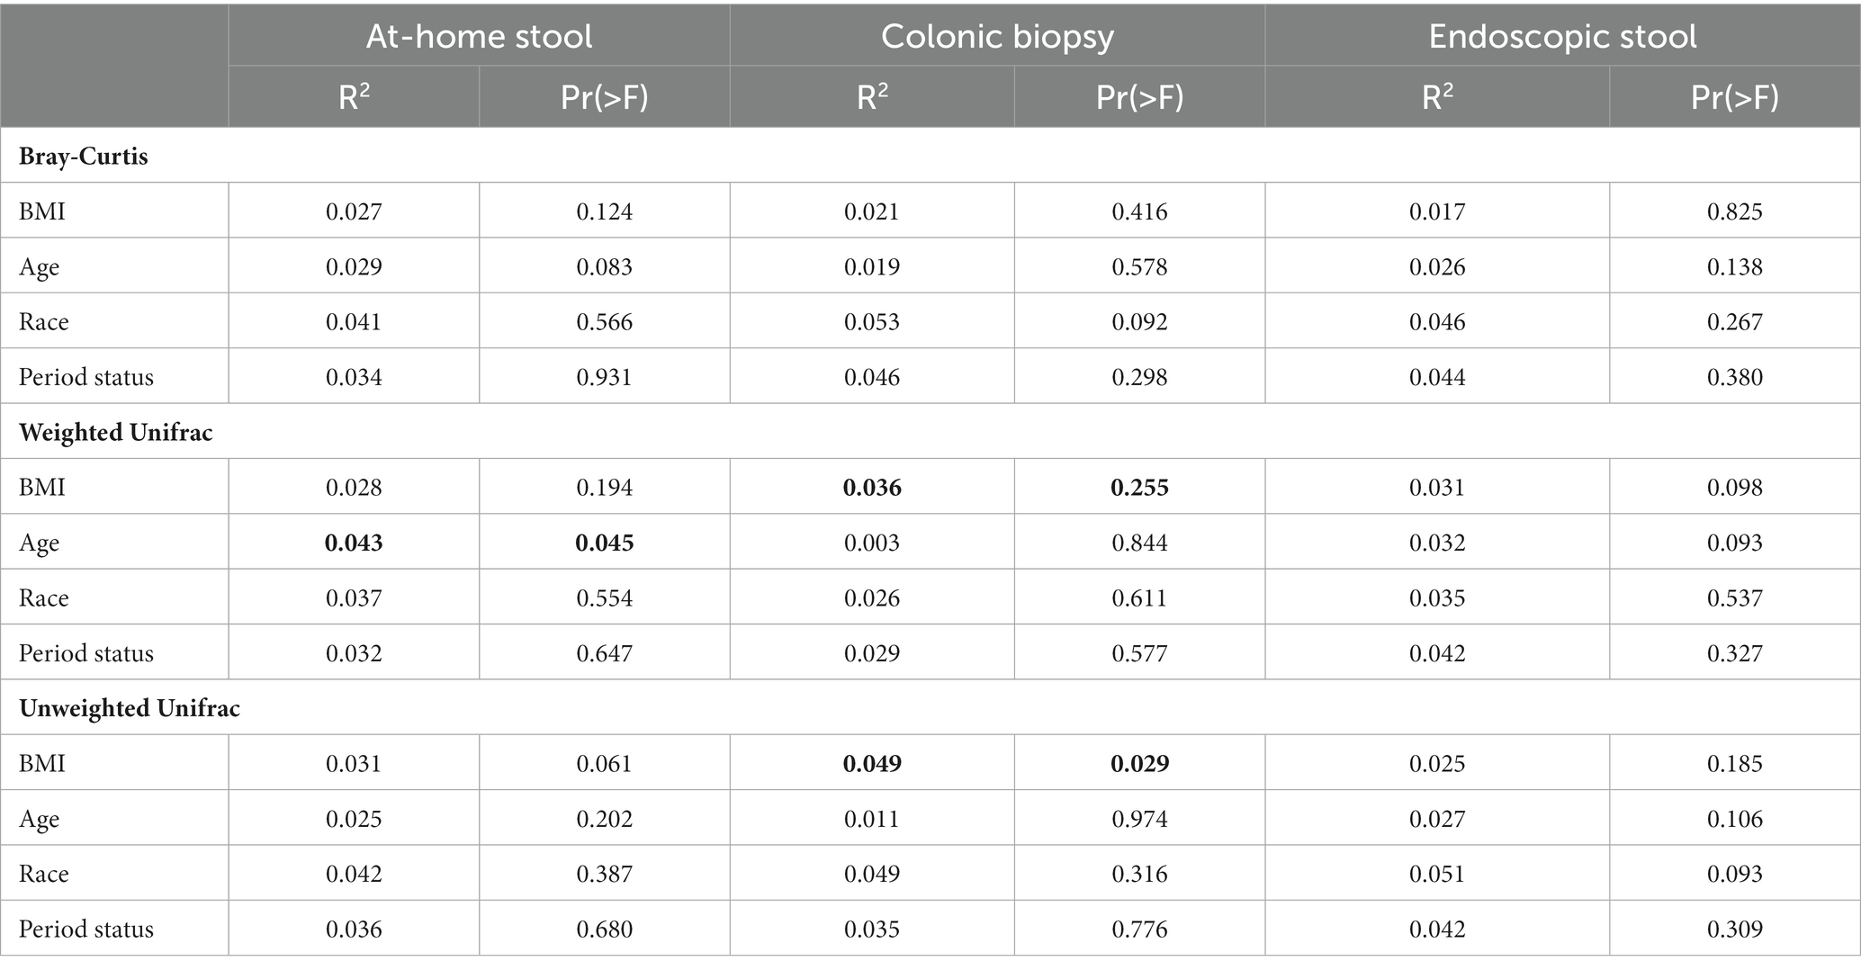Click the Colonic biopsy column header
1861x970 pixels.
point(997,36)
